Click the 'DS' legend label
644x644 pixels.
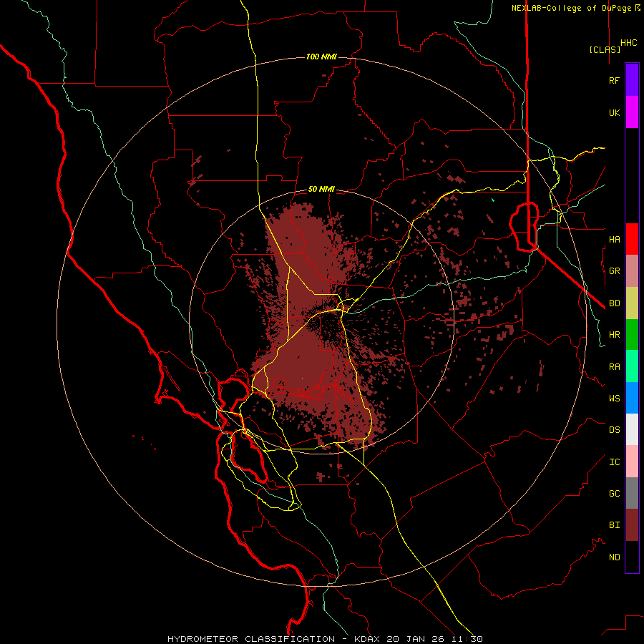click(x=614, y=430)
